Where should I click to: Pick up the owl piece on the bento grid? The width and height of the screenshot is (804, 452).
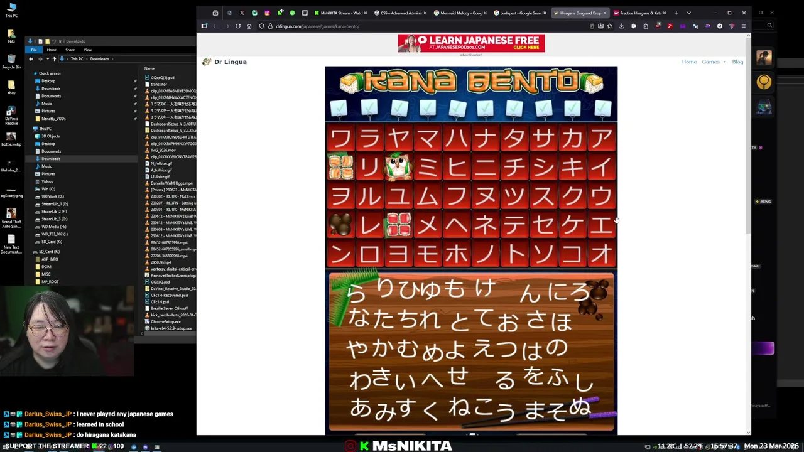pyautogui.click(x=398, y=166)
